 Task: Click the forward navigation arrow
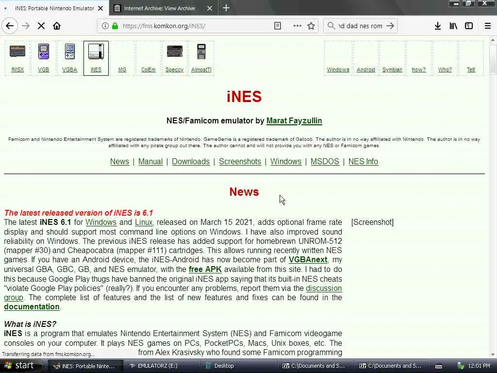26,26
